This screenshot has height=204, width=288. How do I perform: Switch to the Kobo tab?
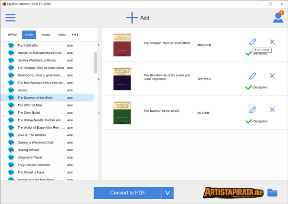pyautogui.click(x=62, y=35)
